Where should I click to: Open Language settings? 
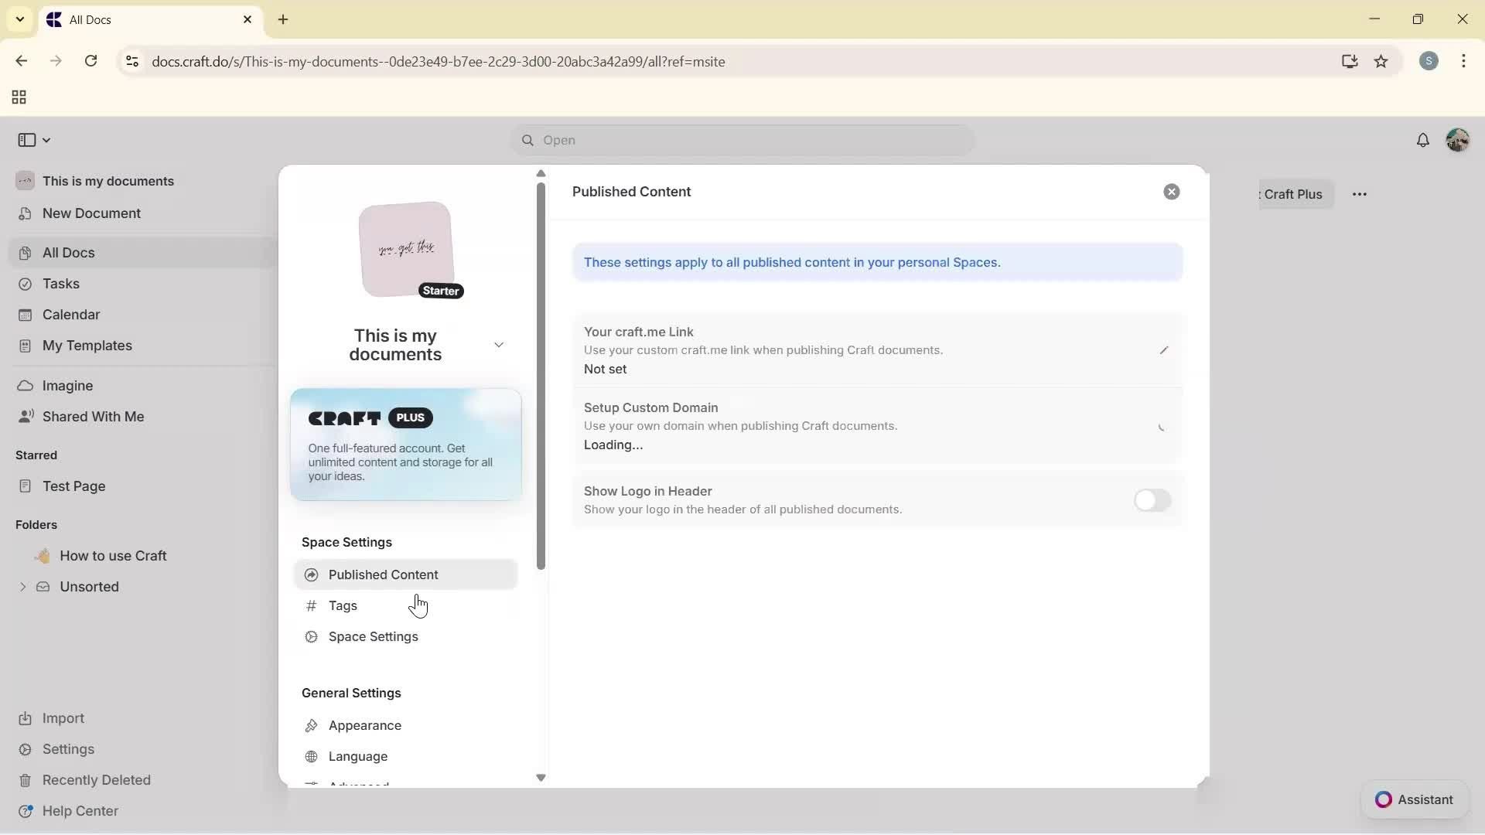click(x=358, y=756)
